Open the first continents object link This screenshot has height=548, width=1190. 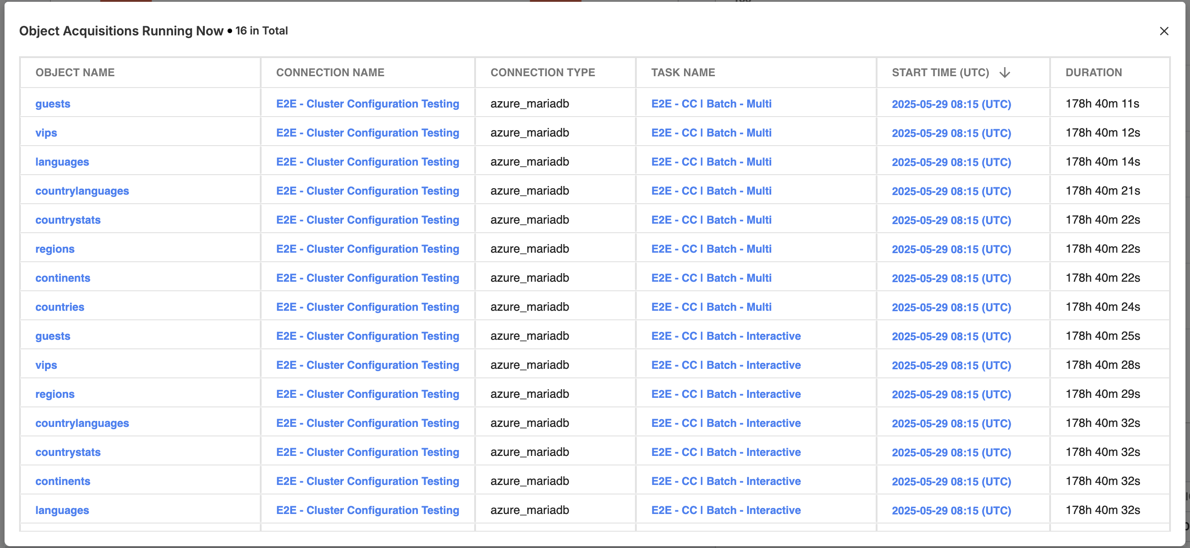(63, 278)
